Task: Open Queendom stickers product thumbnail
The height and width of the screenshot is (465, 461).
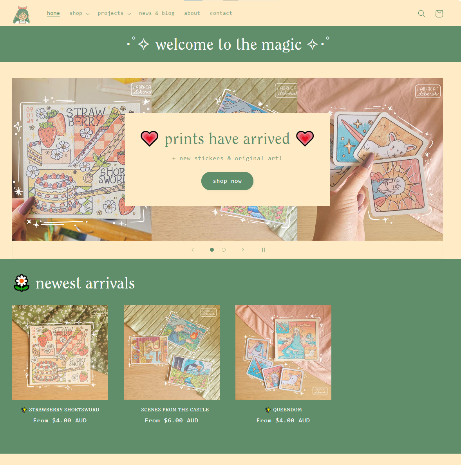Action: click(x=283, y=352)
